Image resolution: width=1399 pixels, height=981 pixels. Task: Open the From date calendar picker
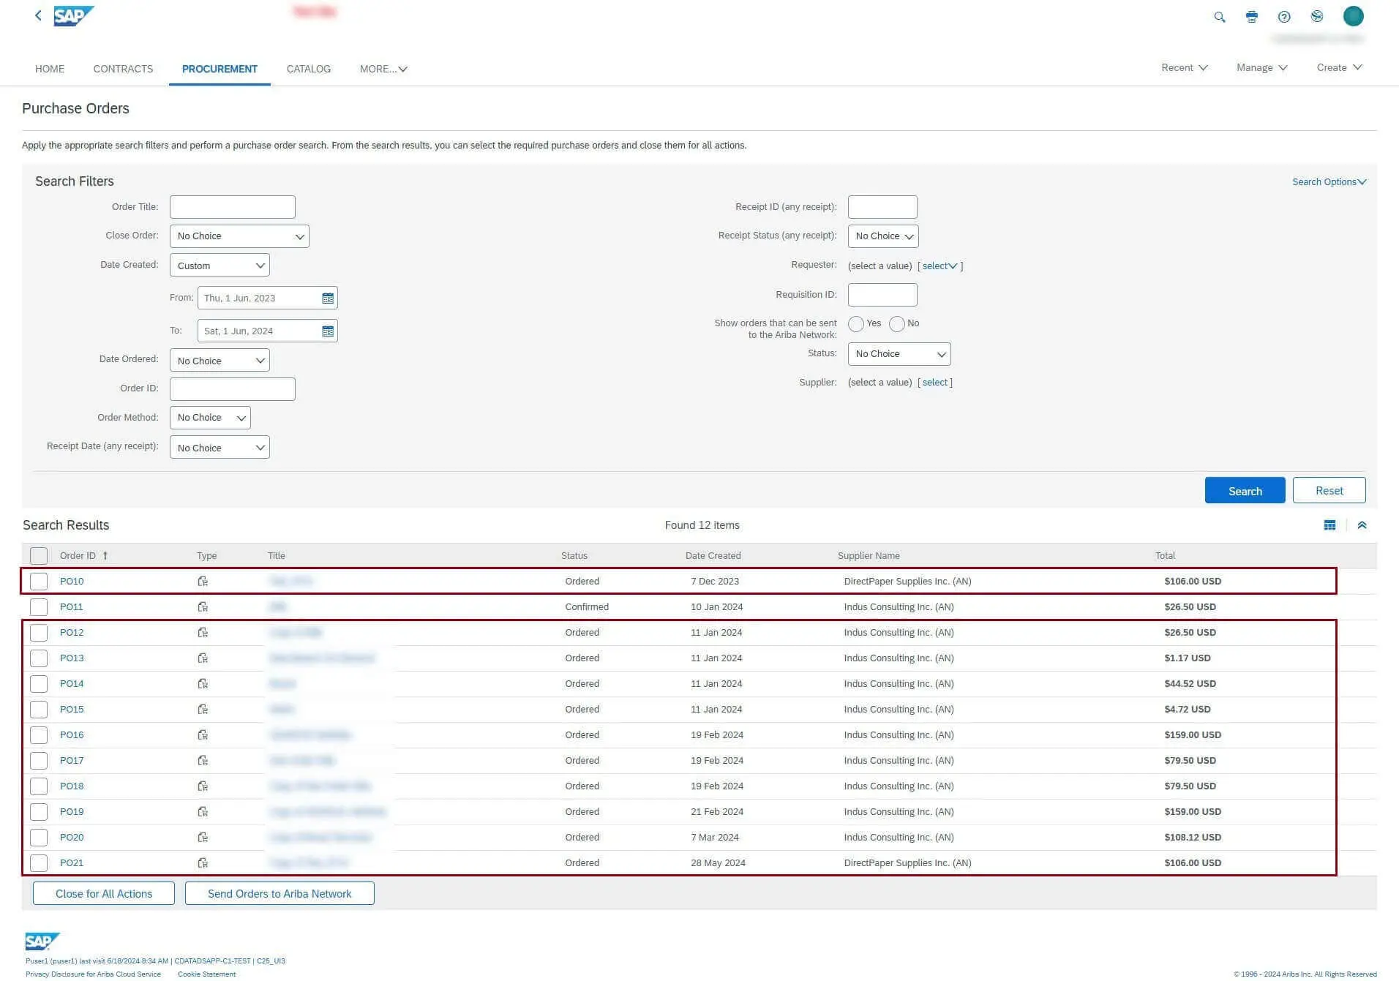pyautogui.click(x=328, y=298)
